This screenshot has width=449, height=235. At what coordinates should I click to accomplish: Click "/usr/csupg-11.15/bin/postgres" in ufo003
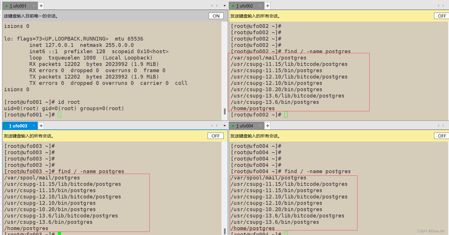50,190
